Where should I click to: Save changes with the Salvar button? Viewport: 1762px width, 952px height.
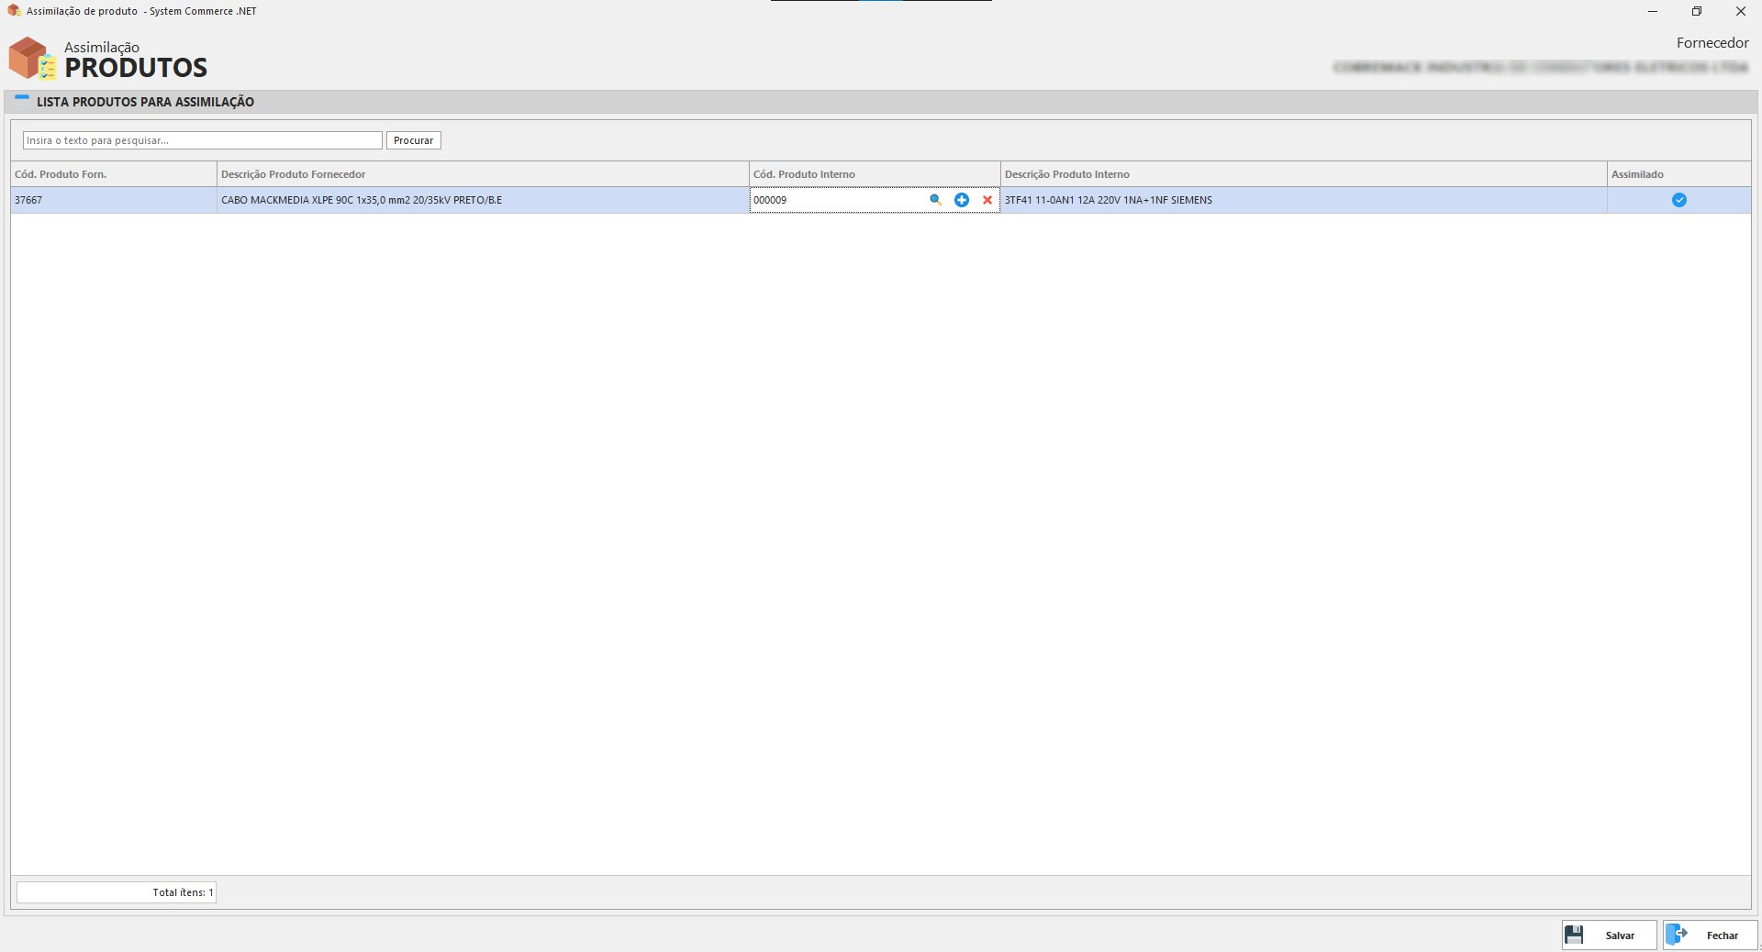pos(1609,935)
